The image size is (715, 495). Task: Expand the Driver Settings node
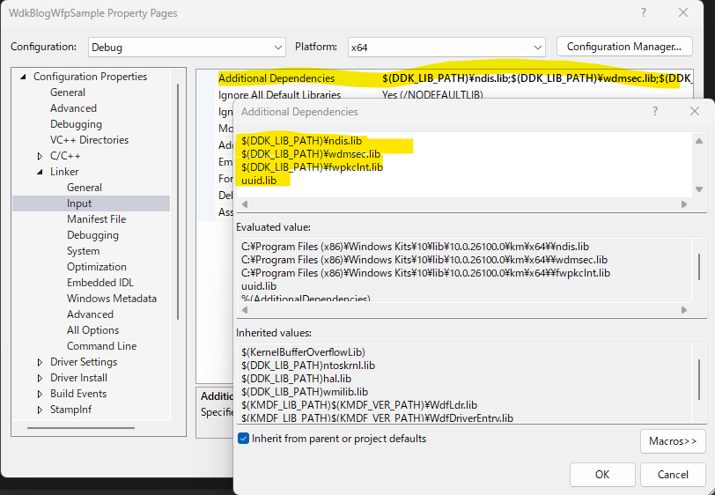coord(40,362)
